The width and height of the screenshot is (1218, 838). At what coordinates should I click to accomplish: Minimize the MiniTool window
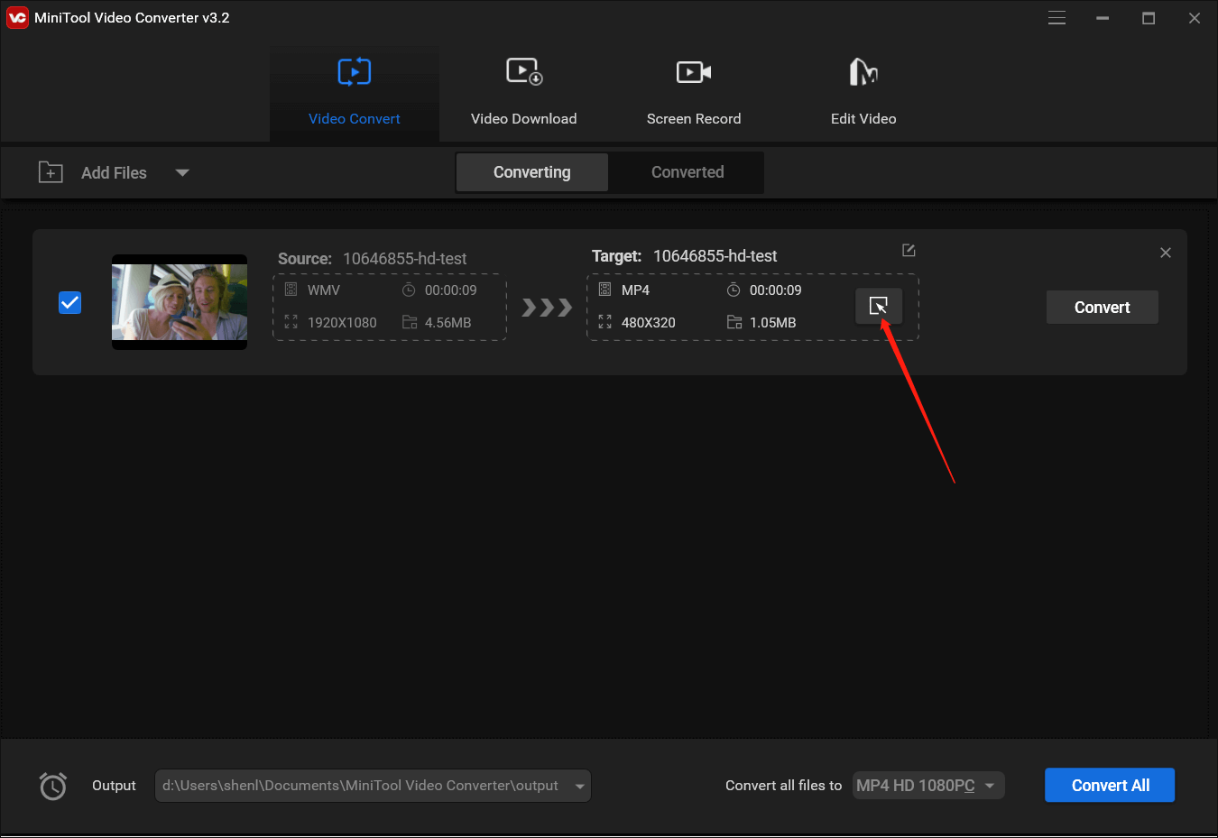1103,18
